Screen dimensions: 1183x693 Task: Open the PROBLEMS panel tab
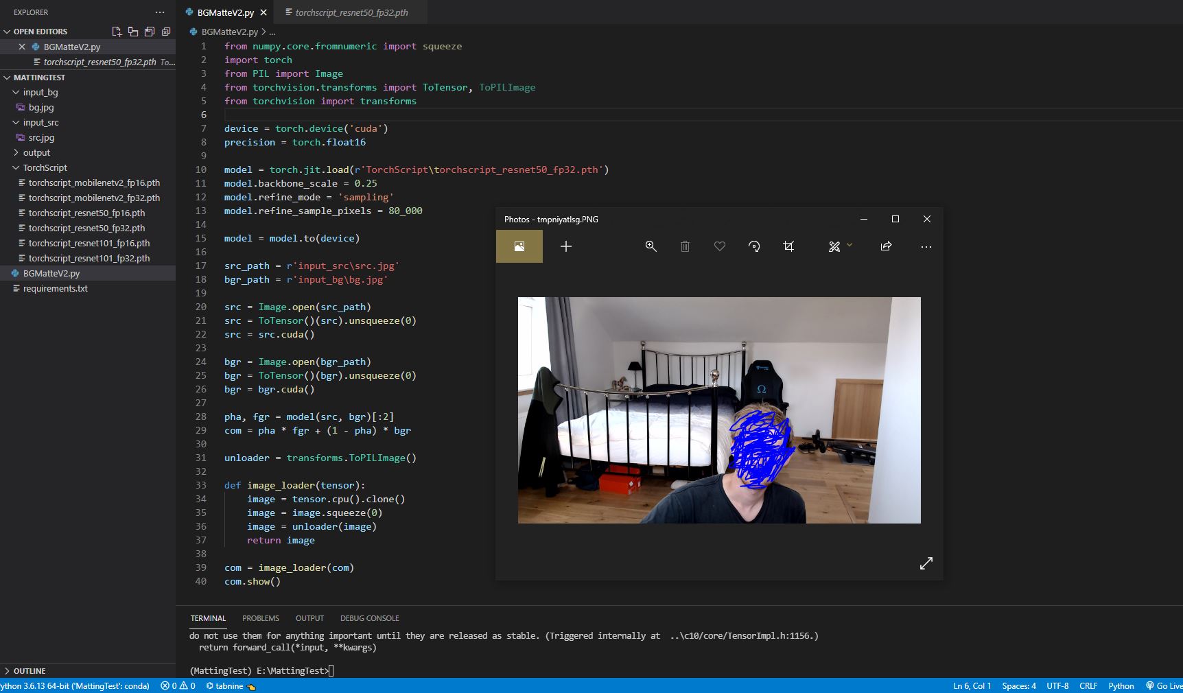(261, 618)
